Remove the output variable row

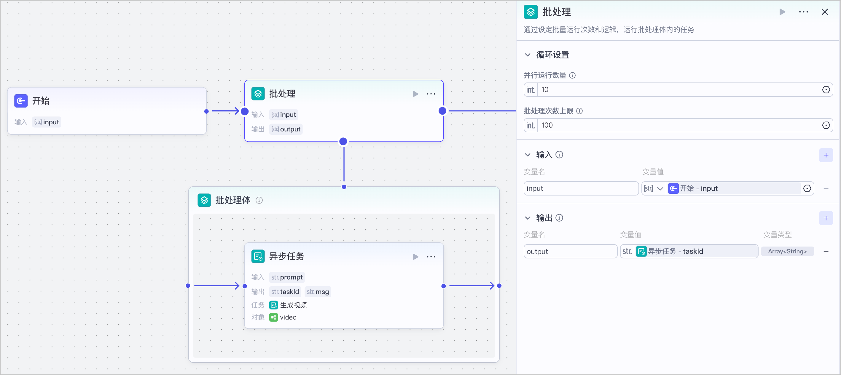point(826,252)
